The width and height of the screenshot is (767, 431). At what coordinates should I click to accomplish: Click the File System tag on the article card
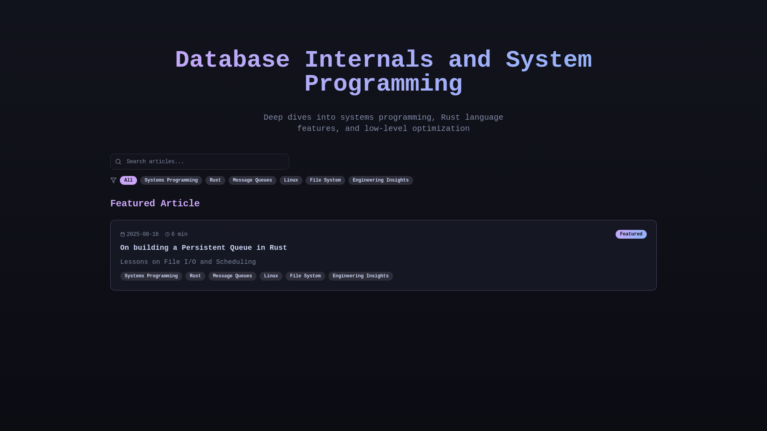[x=305, y=276]
